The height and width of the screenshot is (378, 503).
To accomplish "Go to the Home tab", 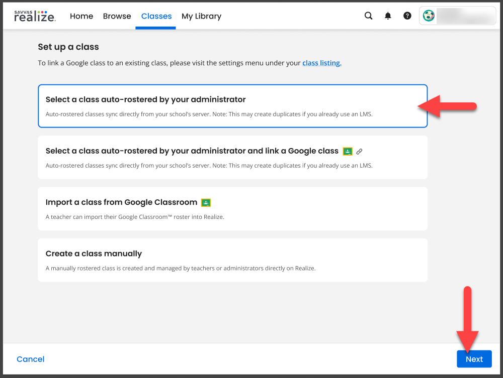I will [x=81, y=16].
